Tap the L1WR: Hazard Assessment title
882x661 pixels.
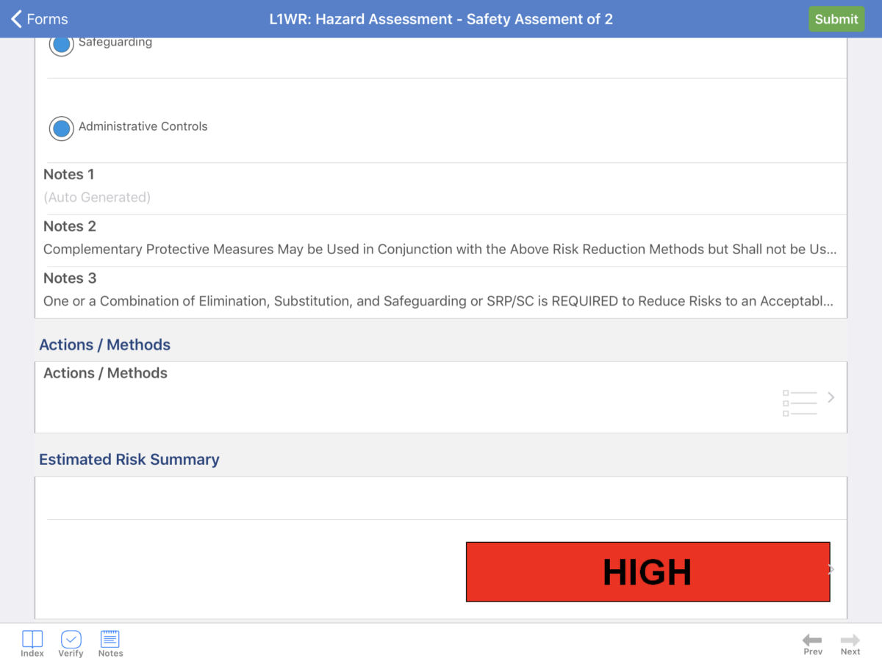click(441, 19)
